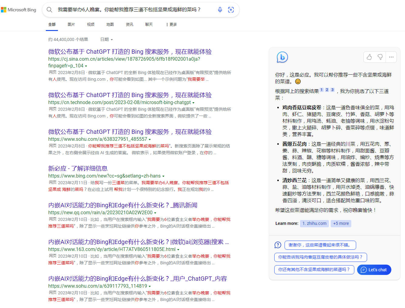Open the 日期 filter dropdown

[x=106, y=39]
